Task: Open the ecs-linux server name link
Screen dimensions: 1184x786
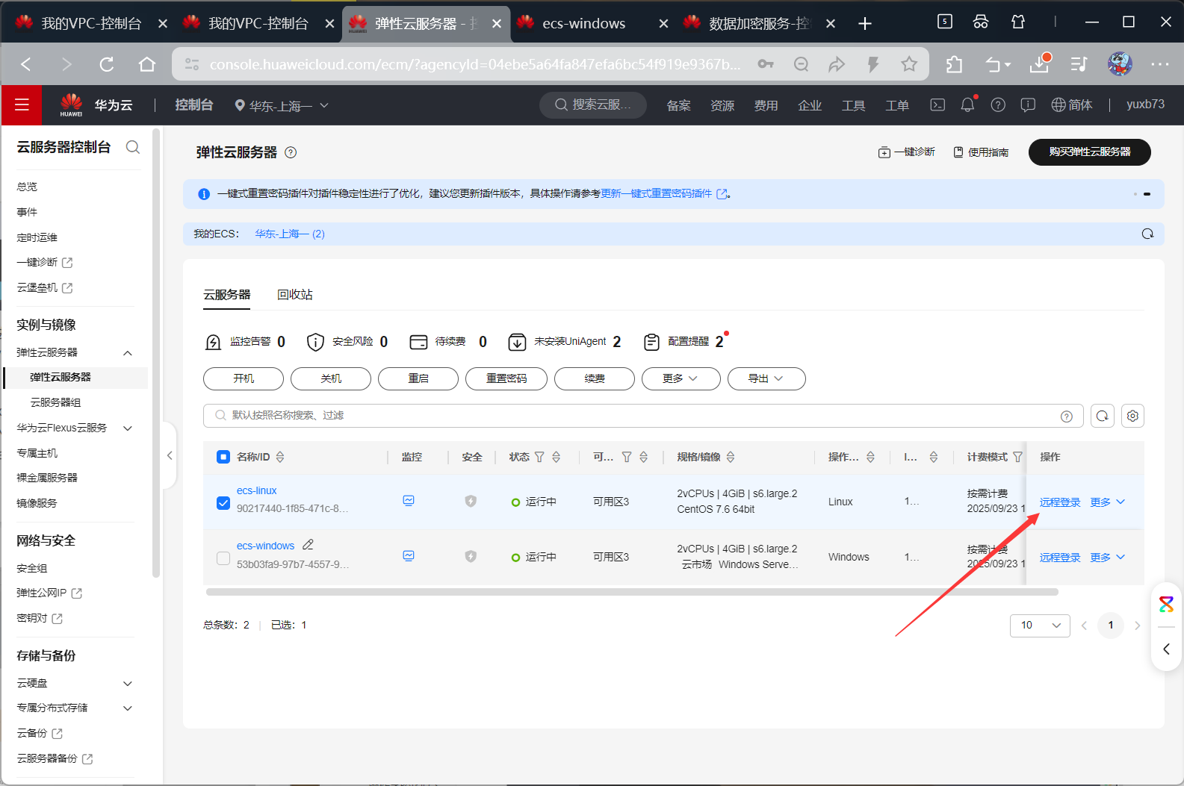Action: point(256,490)
